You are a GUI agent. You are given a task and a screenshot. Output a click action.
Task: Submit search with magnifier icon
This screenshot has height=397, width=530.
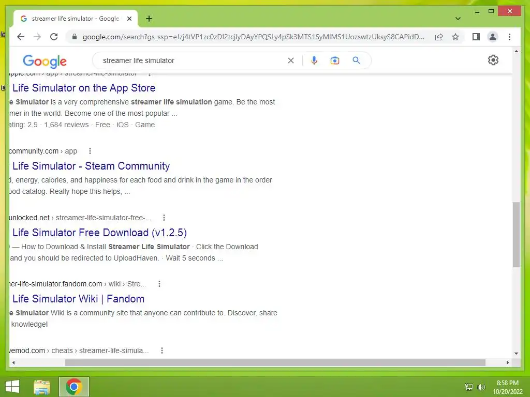click(x=356, y=60)
